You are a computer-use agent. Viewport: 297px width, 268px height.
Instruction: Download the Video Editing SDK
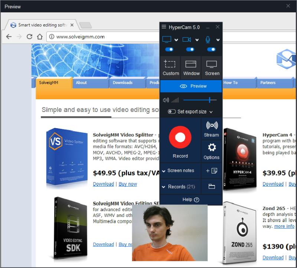pos(104,244)
